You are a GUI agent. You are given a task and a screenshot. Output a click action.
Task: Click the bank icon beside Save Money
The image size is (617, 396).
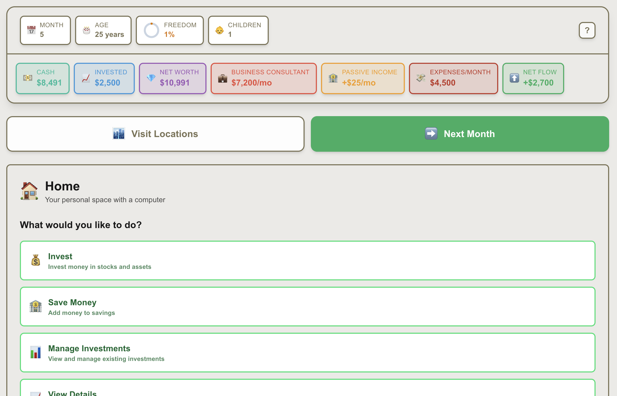[36, 306]
